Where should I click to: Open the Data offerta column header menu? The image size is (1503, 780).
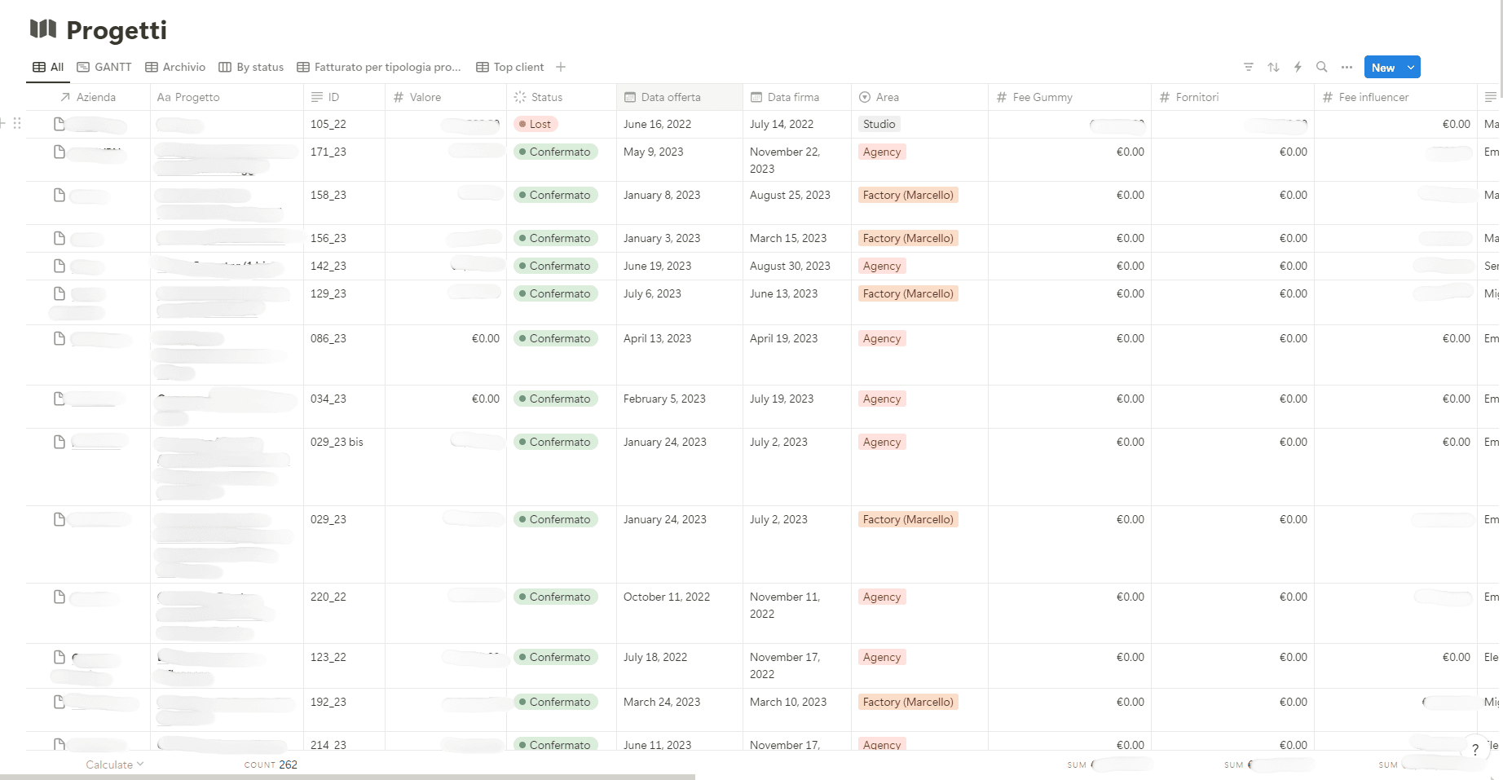pos(680,97)
